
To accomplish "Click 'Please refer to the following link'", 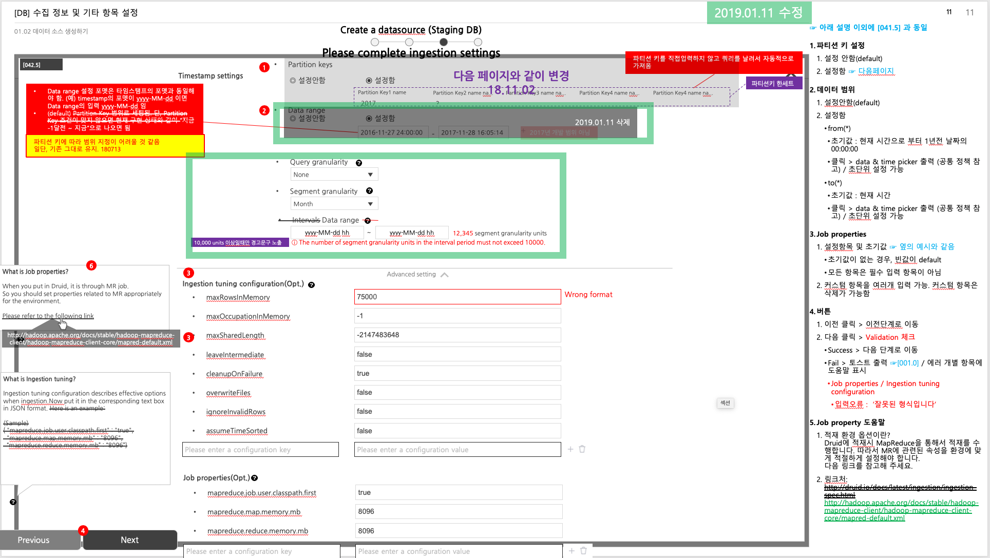I will coord(48,316).
